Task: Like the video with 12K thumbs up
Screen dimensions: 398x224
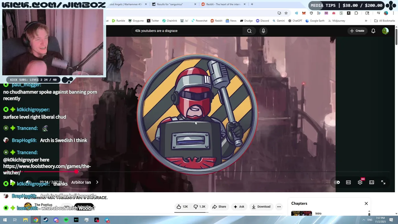Action: pyautogui.click(x=182, y=207)
